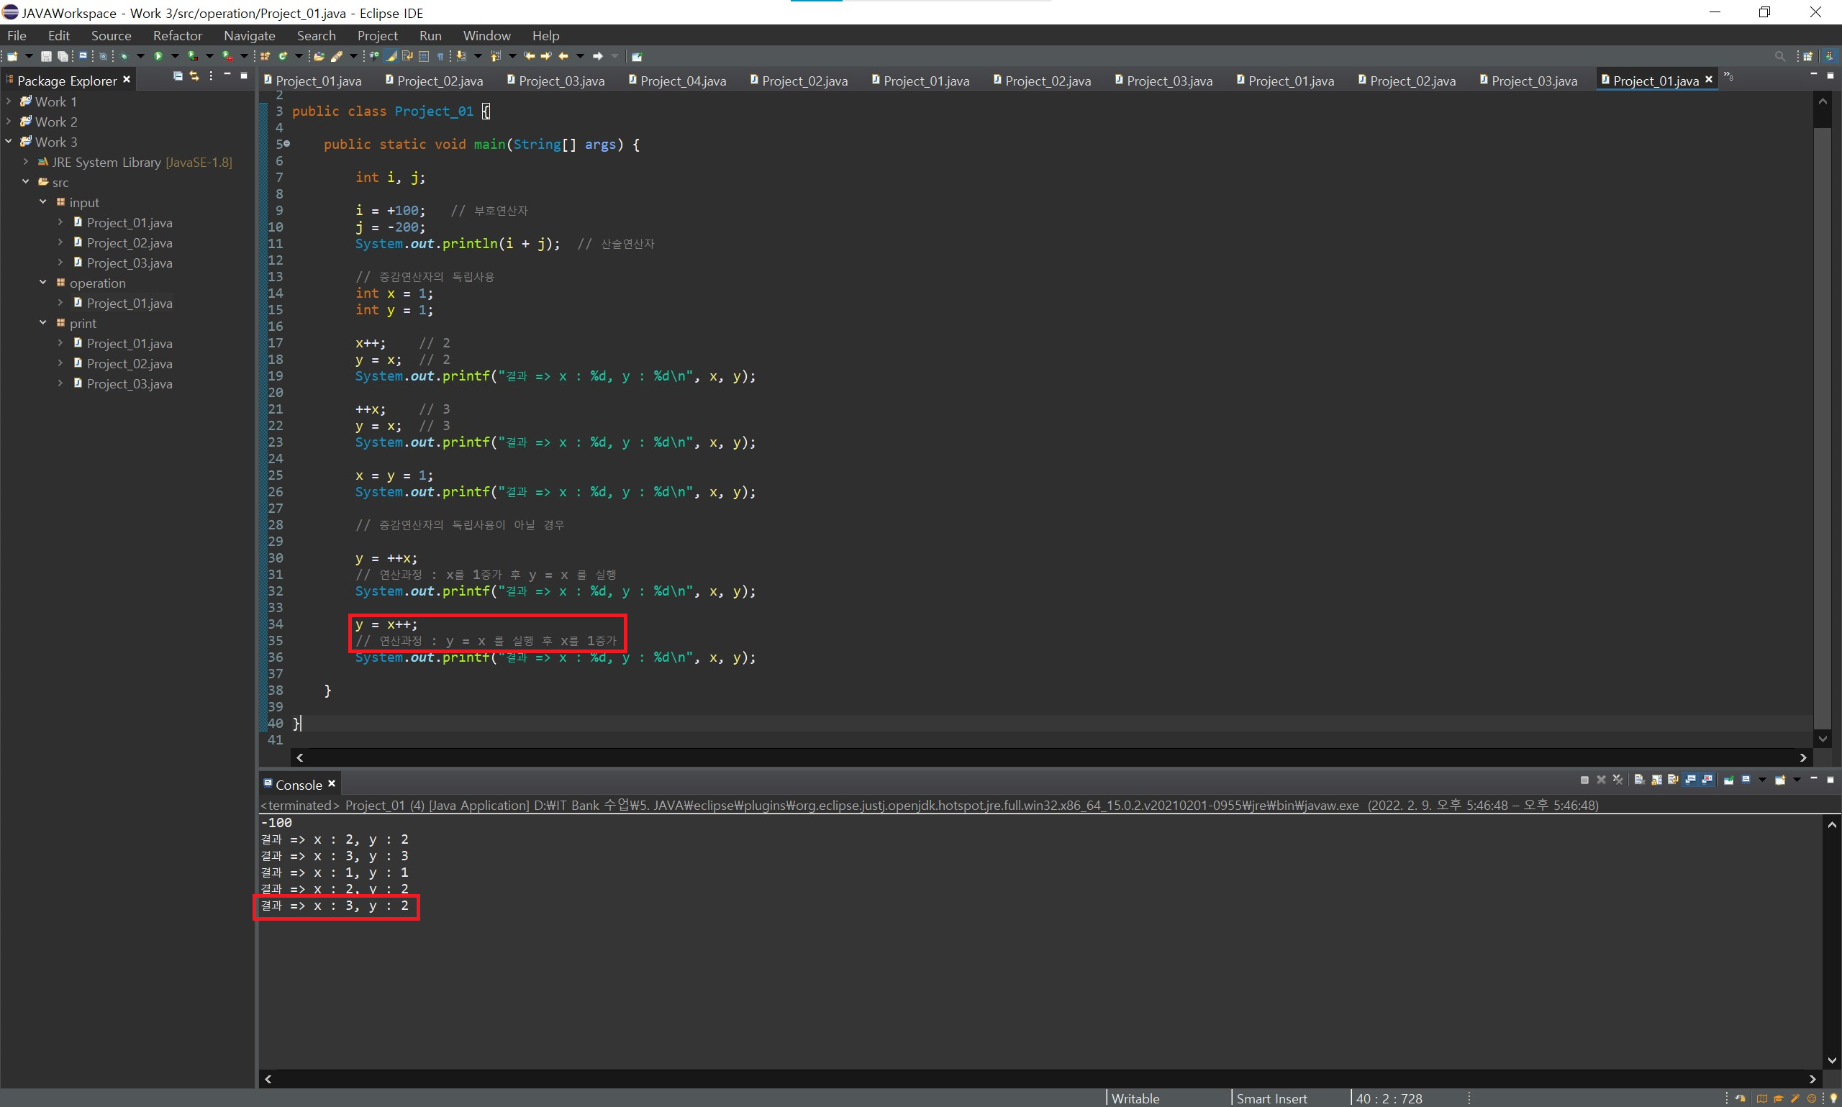This screenshot has height=1107, width=1842.
Task: Click Open Type folder icon in toolbar
Action: 319,56
